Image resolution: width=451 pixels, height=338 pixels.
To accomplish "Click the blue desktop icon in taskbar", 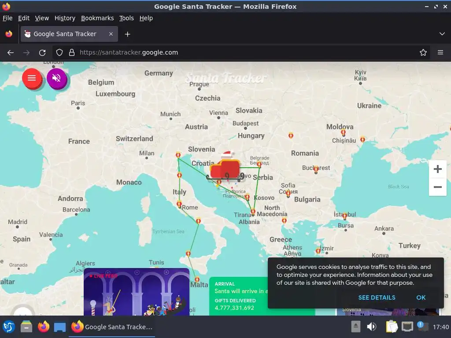I will pos(60,327).
